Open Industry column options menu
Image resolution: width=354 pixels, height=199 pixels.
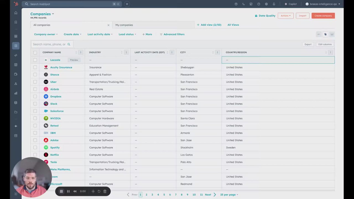[126, 52]
